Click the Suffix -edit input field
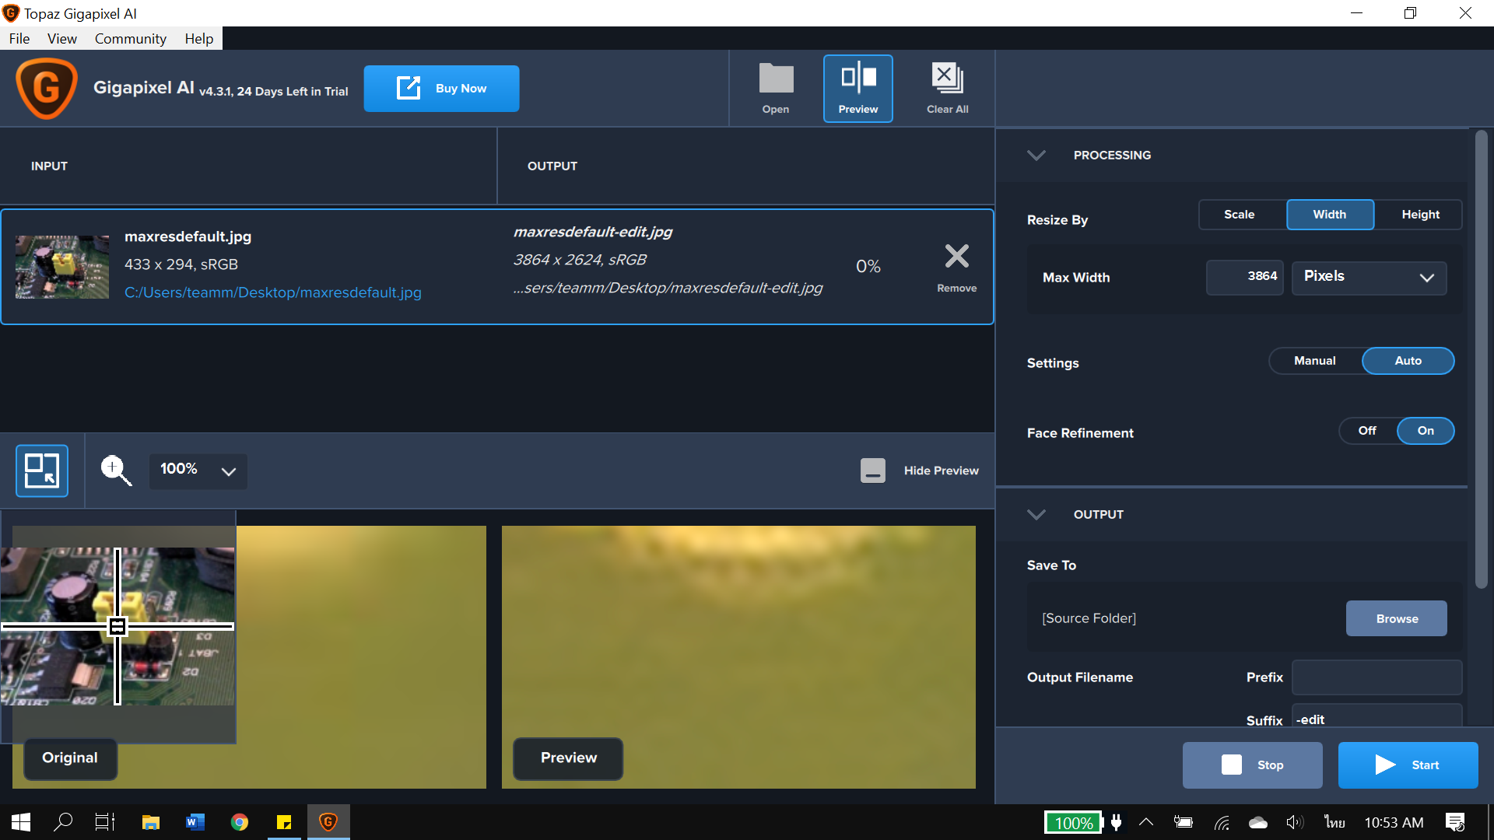 (1377, 717)
